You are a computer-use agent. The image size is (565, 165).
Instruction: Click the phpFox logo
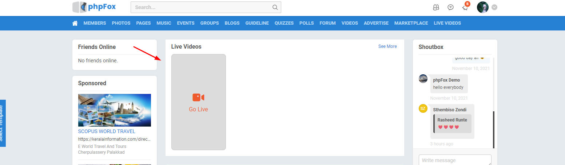(94, 7)
